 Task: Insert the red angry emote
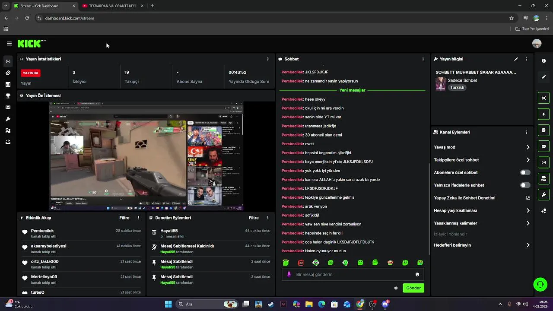(x=301, y=263)
